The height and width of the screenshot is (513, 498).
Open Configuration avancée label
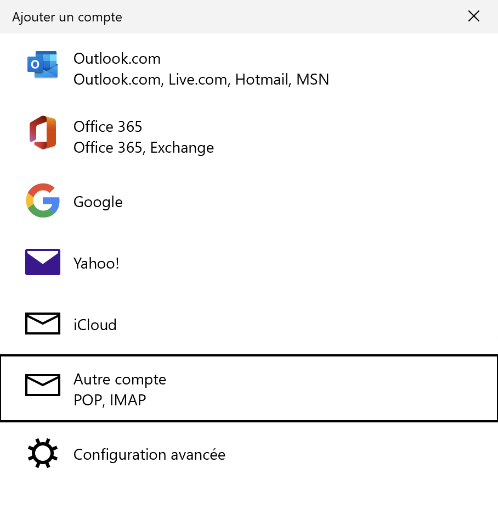[x=149, y=455]
